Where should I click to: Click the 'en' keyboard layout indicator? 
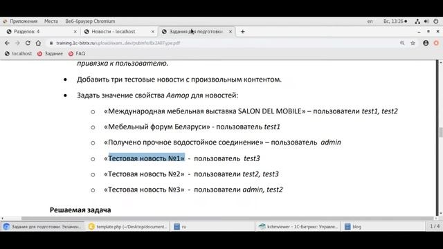pos(370,21)
